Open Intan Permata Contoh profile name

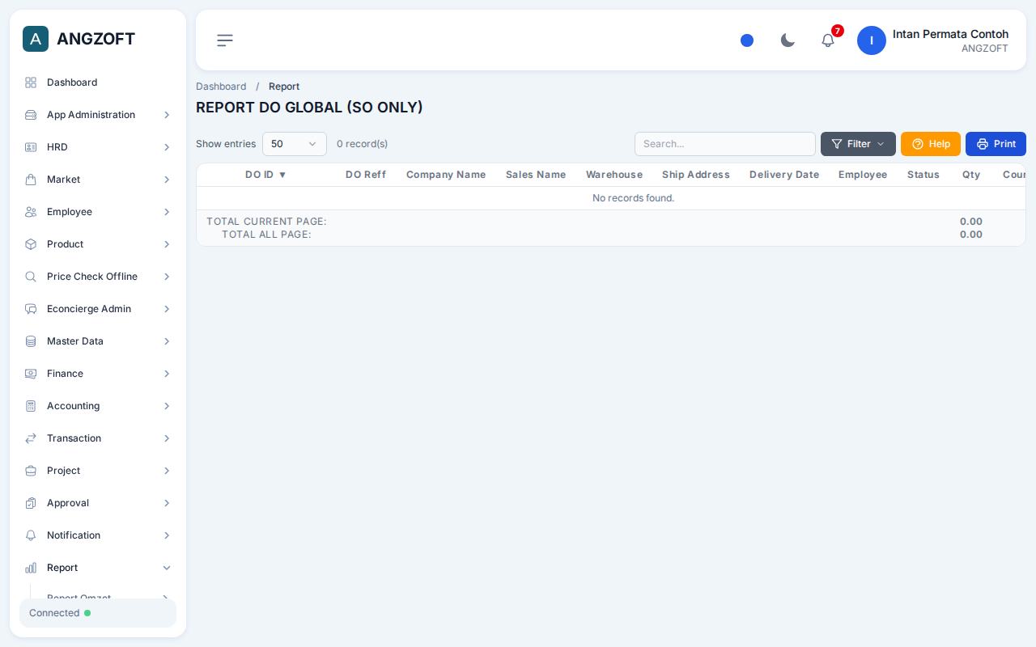click(x=950, y=34)
